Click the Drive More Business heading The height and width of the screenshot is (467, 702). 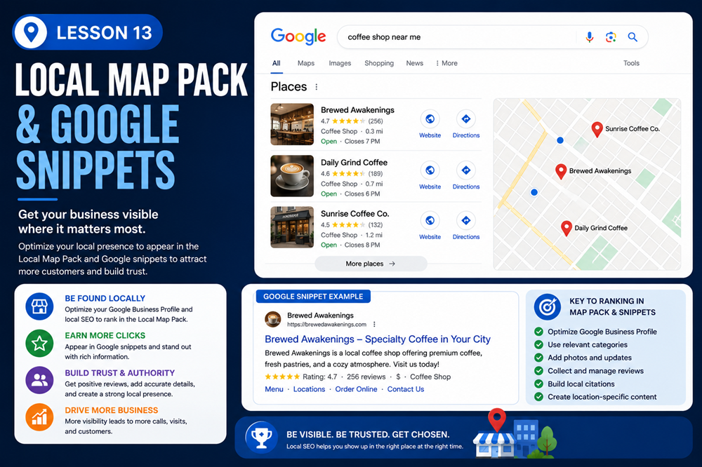tap(111, 410)
